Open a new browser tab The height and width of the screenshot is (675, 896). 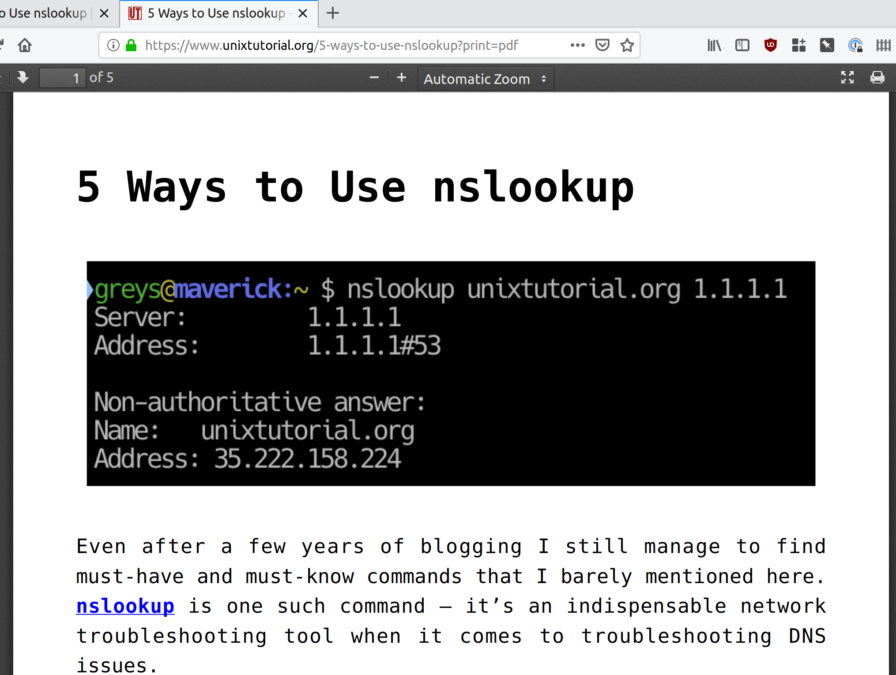tap(333, 13)
